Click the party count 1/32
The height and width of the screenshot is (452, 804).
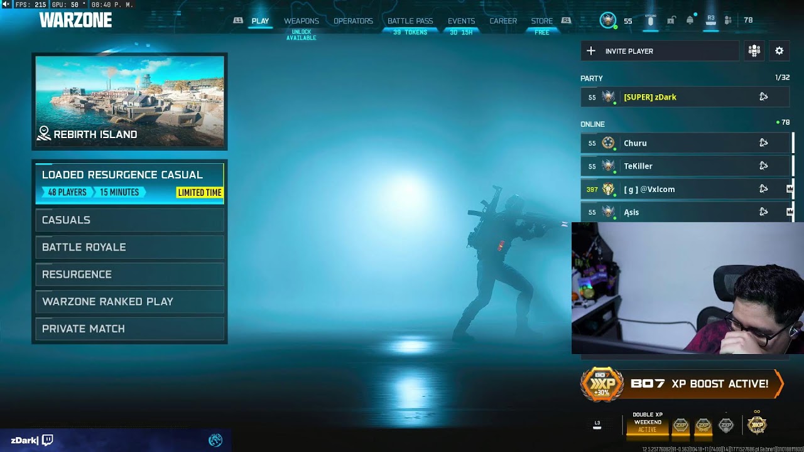coord(782,78)
